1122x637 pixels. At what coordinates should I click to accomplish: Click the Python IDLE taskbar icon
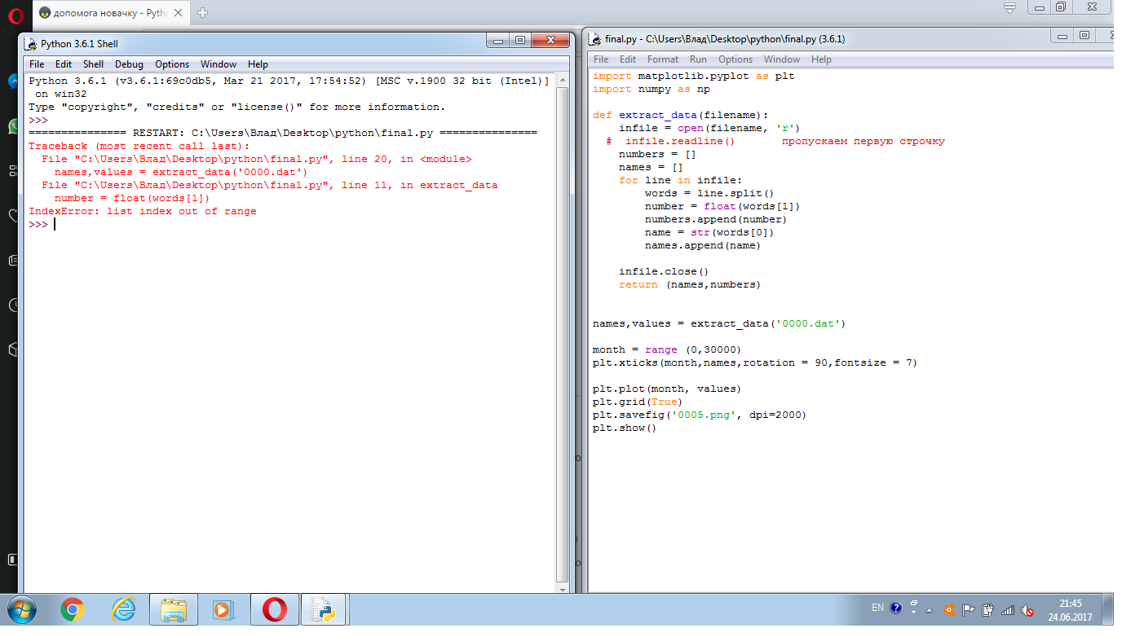pyautogui.click(x=324, y=609)
